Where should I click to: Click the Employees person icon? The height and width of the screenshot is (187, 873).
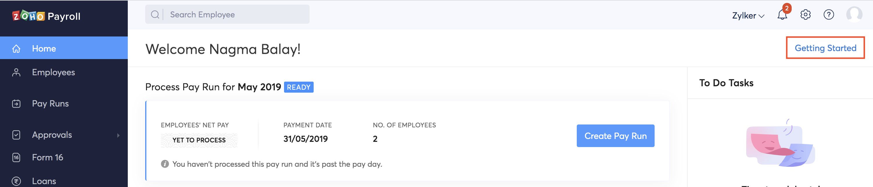pos(16,72)
